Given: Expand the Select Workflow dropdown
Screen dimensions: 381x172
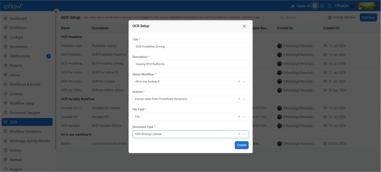Looking at the screenshot, I should [x=244, y=81].
